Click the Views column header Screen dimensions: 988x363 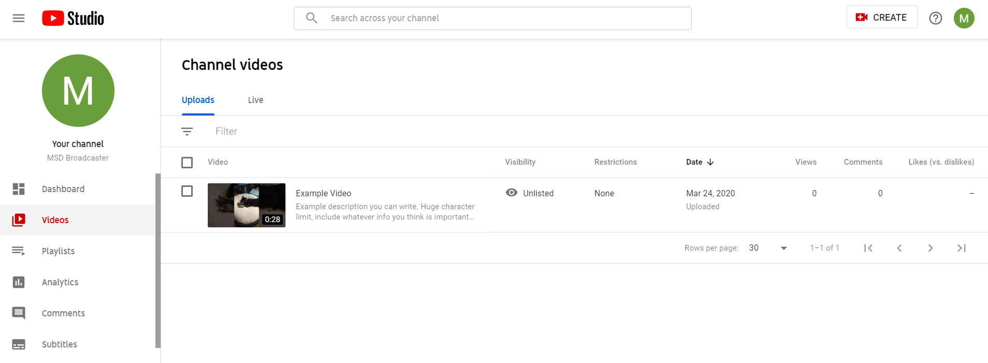(x=806, y=162)
